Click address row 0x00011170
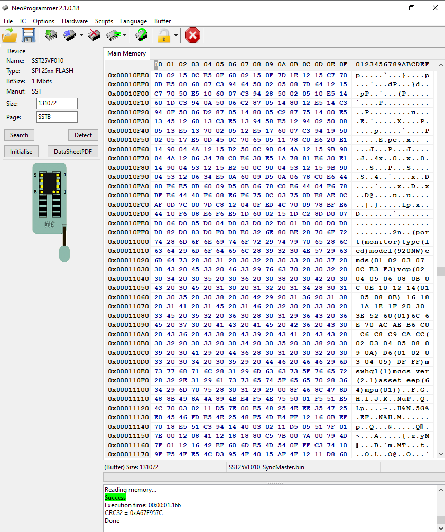This screenshot has height=532, width=445. [x=128, y=454]
